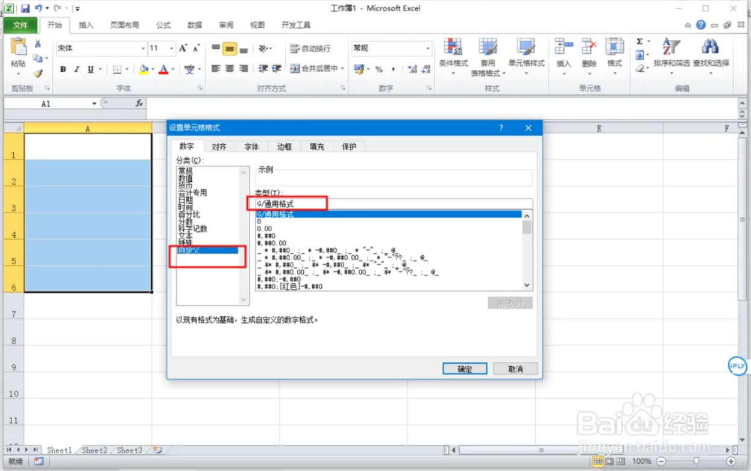Click the Percent Style icon

pos(379,69)
